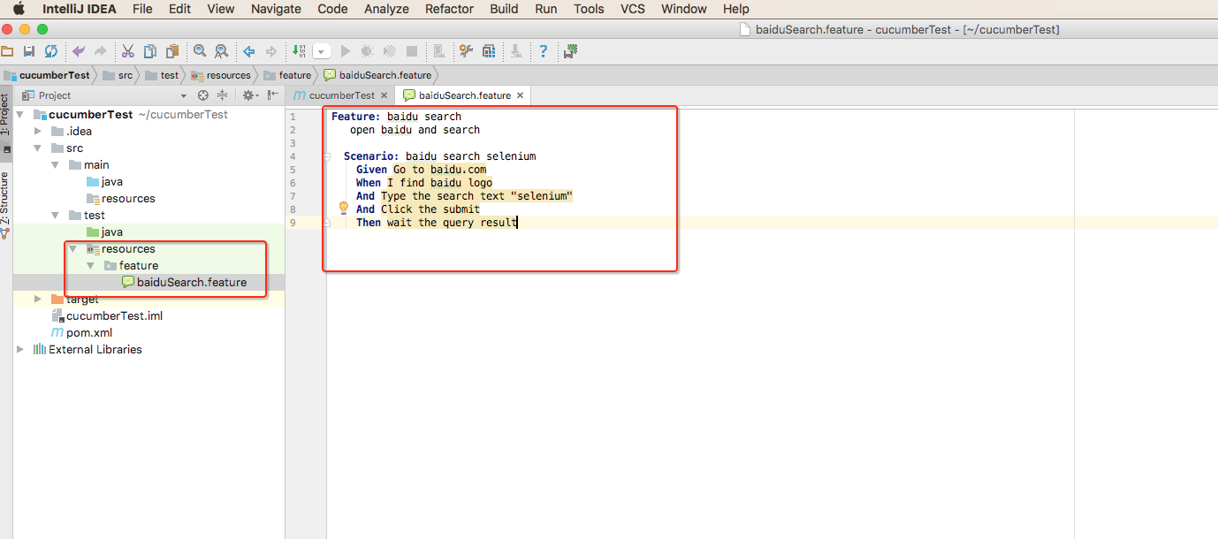Screen dimensions: 1218x539
Task: Collapse the src folder arrow
Action: (38, 148)
